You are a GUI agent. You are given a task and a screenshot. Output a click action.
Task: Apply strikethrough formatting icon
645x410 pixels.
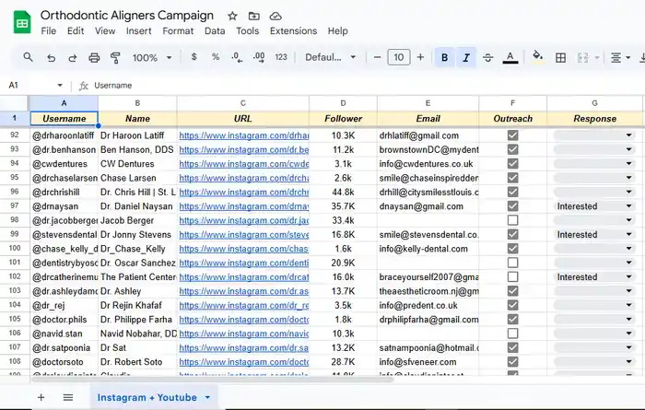click(487, 57)
